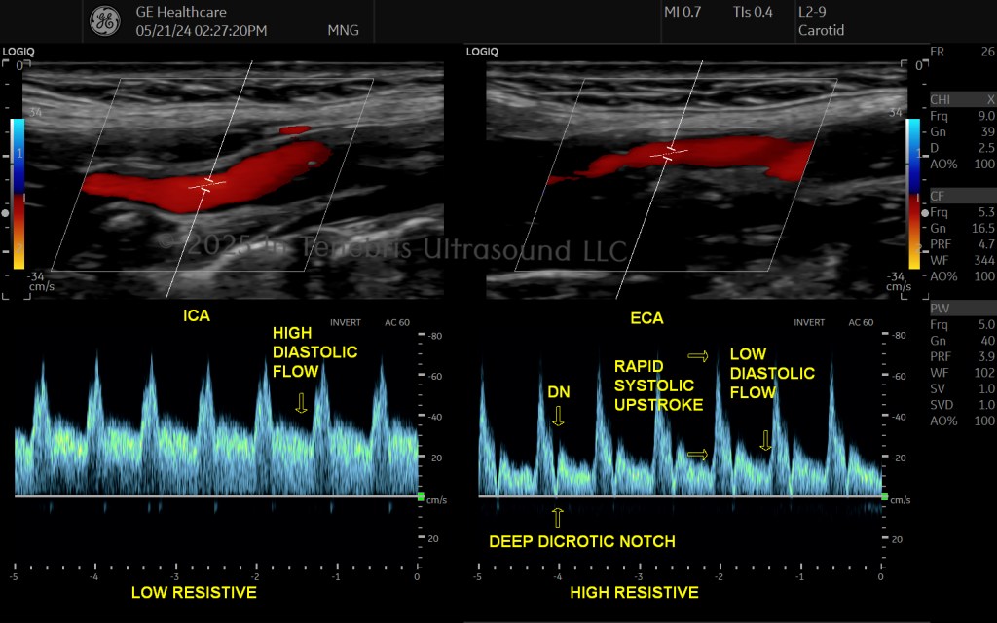Open the CF color flow parameter section
The image size is (997, 623).
(x=938, y=197)
